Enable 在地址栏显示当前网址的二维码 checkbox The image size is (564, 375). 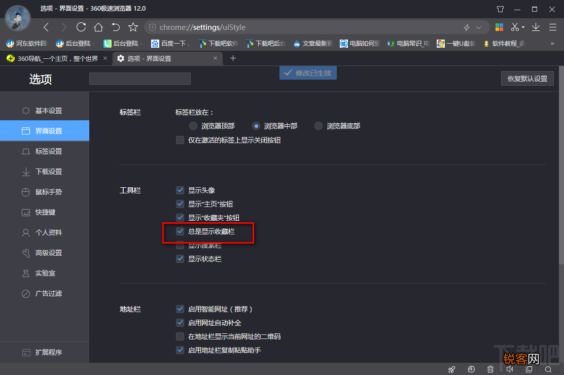[x=180, y=336]
